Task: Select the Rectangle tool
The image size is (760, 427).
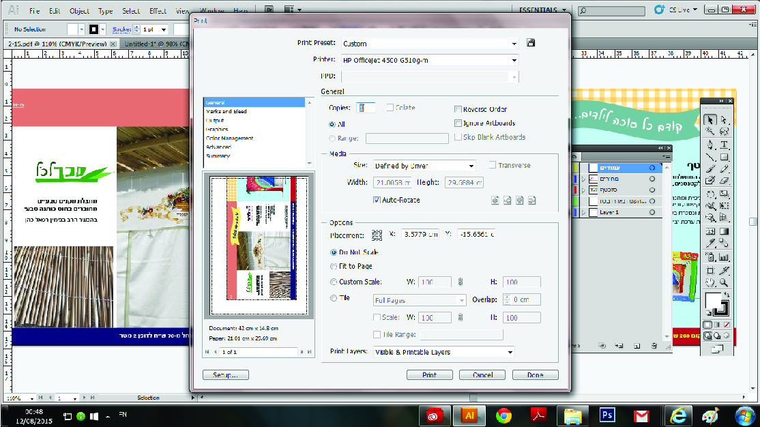Action: 724,157
